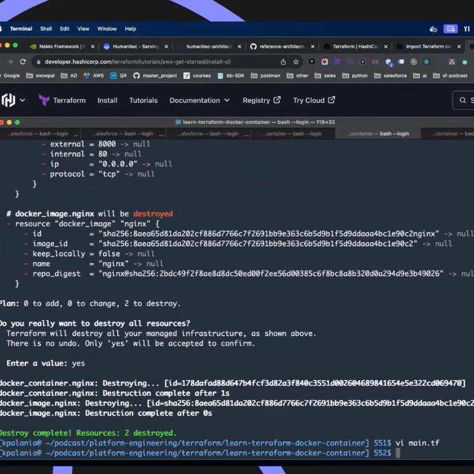Open the other bookmark folder

(298, 76)
